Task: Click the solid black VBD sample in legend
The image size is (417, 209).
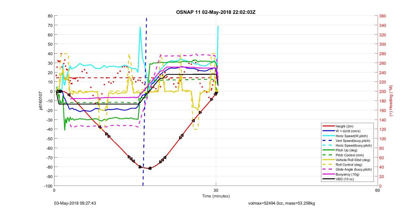Action: 328,179
